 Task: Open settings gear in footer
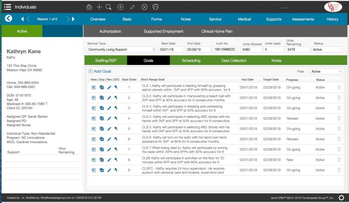pyautogui.click(x=342, y=198)
